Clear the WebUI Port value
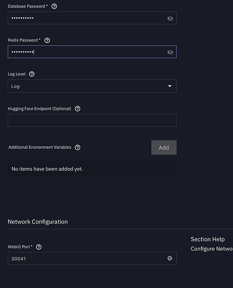Image resolution: width=233 pixels, height=288 pixels. tap(170, 258)
